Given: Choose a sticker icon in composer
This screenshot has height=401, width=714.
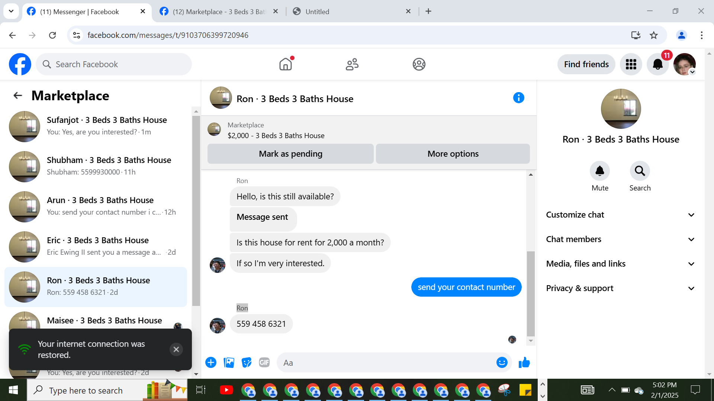Looking at the screenshot, I should click(246, 362).
